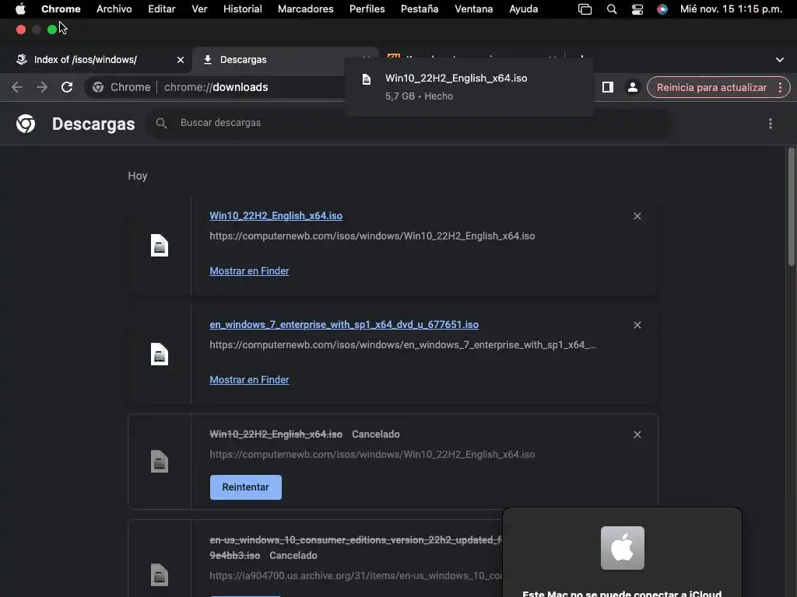
Task: Open the downloads page more actions menu
Action: click(x=770, y=124)
